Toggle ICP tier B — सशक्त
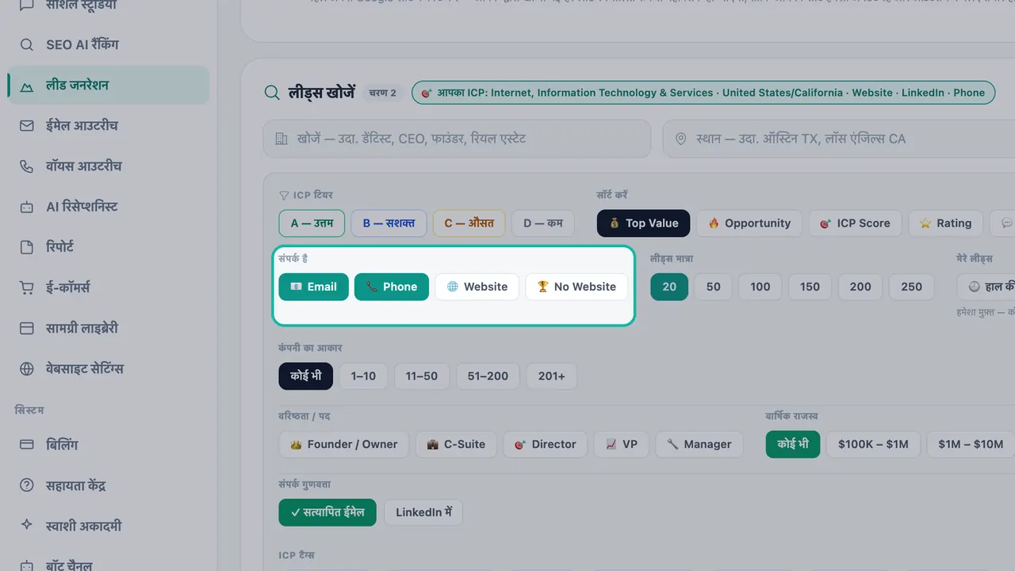This screenshot has width=1015, height=571. [389, 223]
